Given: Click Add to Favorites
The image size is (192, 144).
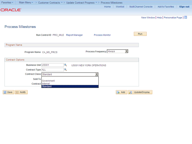Looking at the screenshot, I should [x=166, y=7].
